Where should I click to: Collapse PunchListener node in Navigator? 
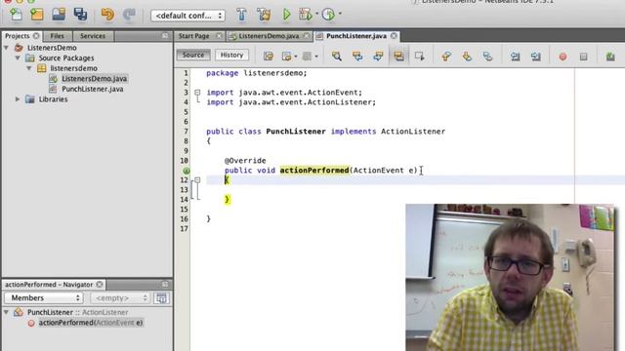coord(7,312)
